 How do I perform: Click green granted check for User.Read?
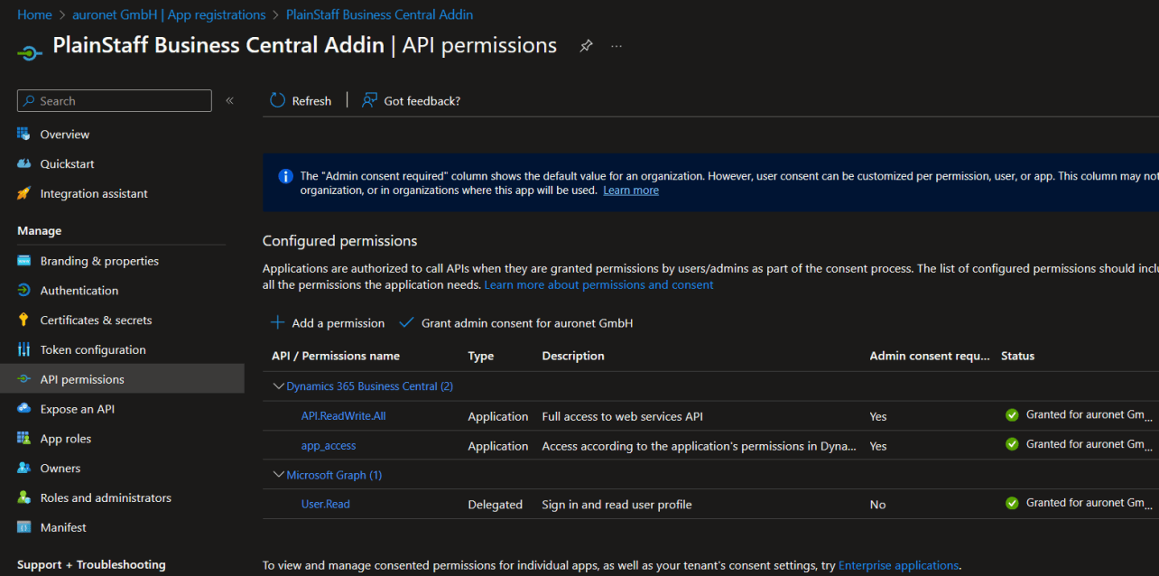click(1012, 503)
